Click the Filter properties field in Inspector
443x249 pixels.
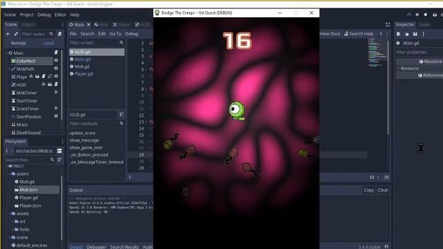(419, 53)
